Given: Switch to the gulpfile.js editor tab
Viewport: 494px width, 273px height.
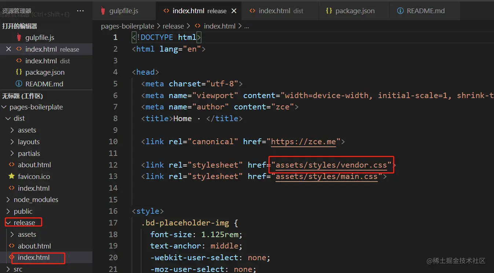Looking at the screenshot, I should pyautogui.click(x=124, y=11).
